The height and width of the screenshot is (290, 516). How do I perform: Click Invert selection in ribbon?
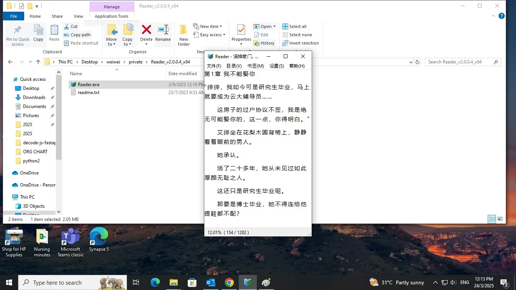(300, 43)
